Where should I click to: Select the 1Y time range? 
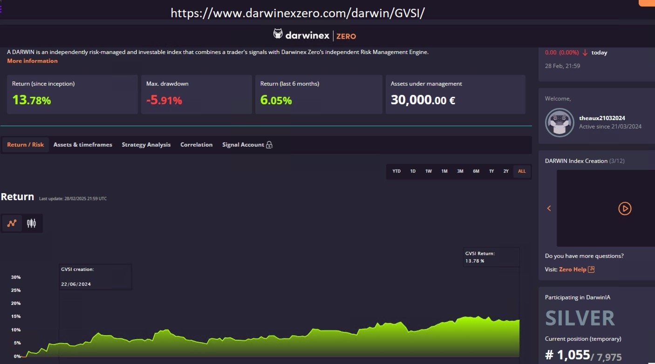(x=491, y=171)
